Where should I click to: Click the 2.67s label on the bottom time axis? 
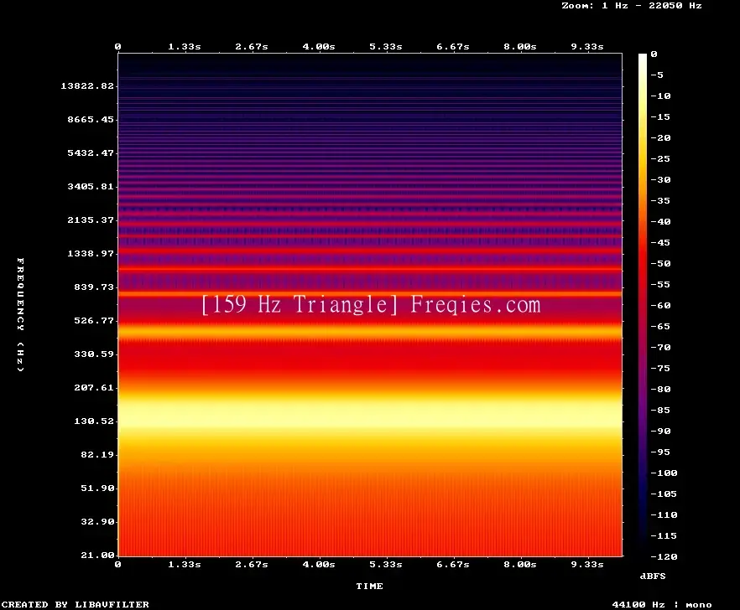point(252,564)
